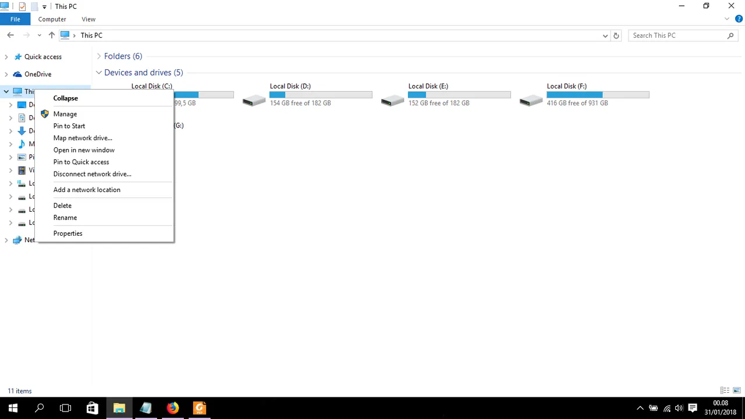Select Pin to Start option

tap(69, 126)
